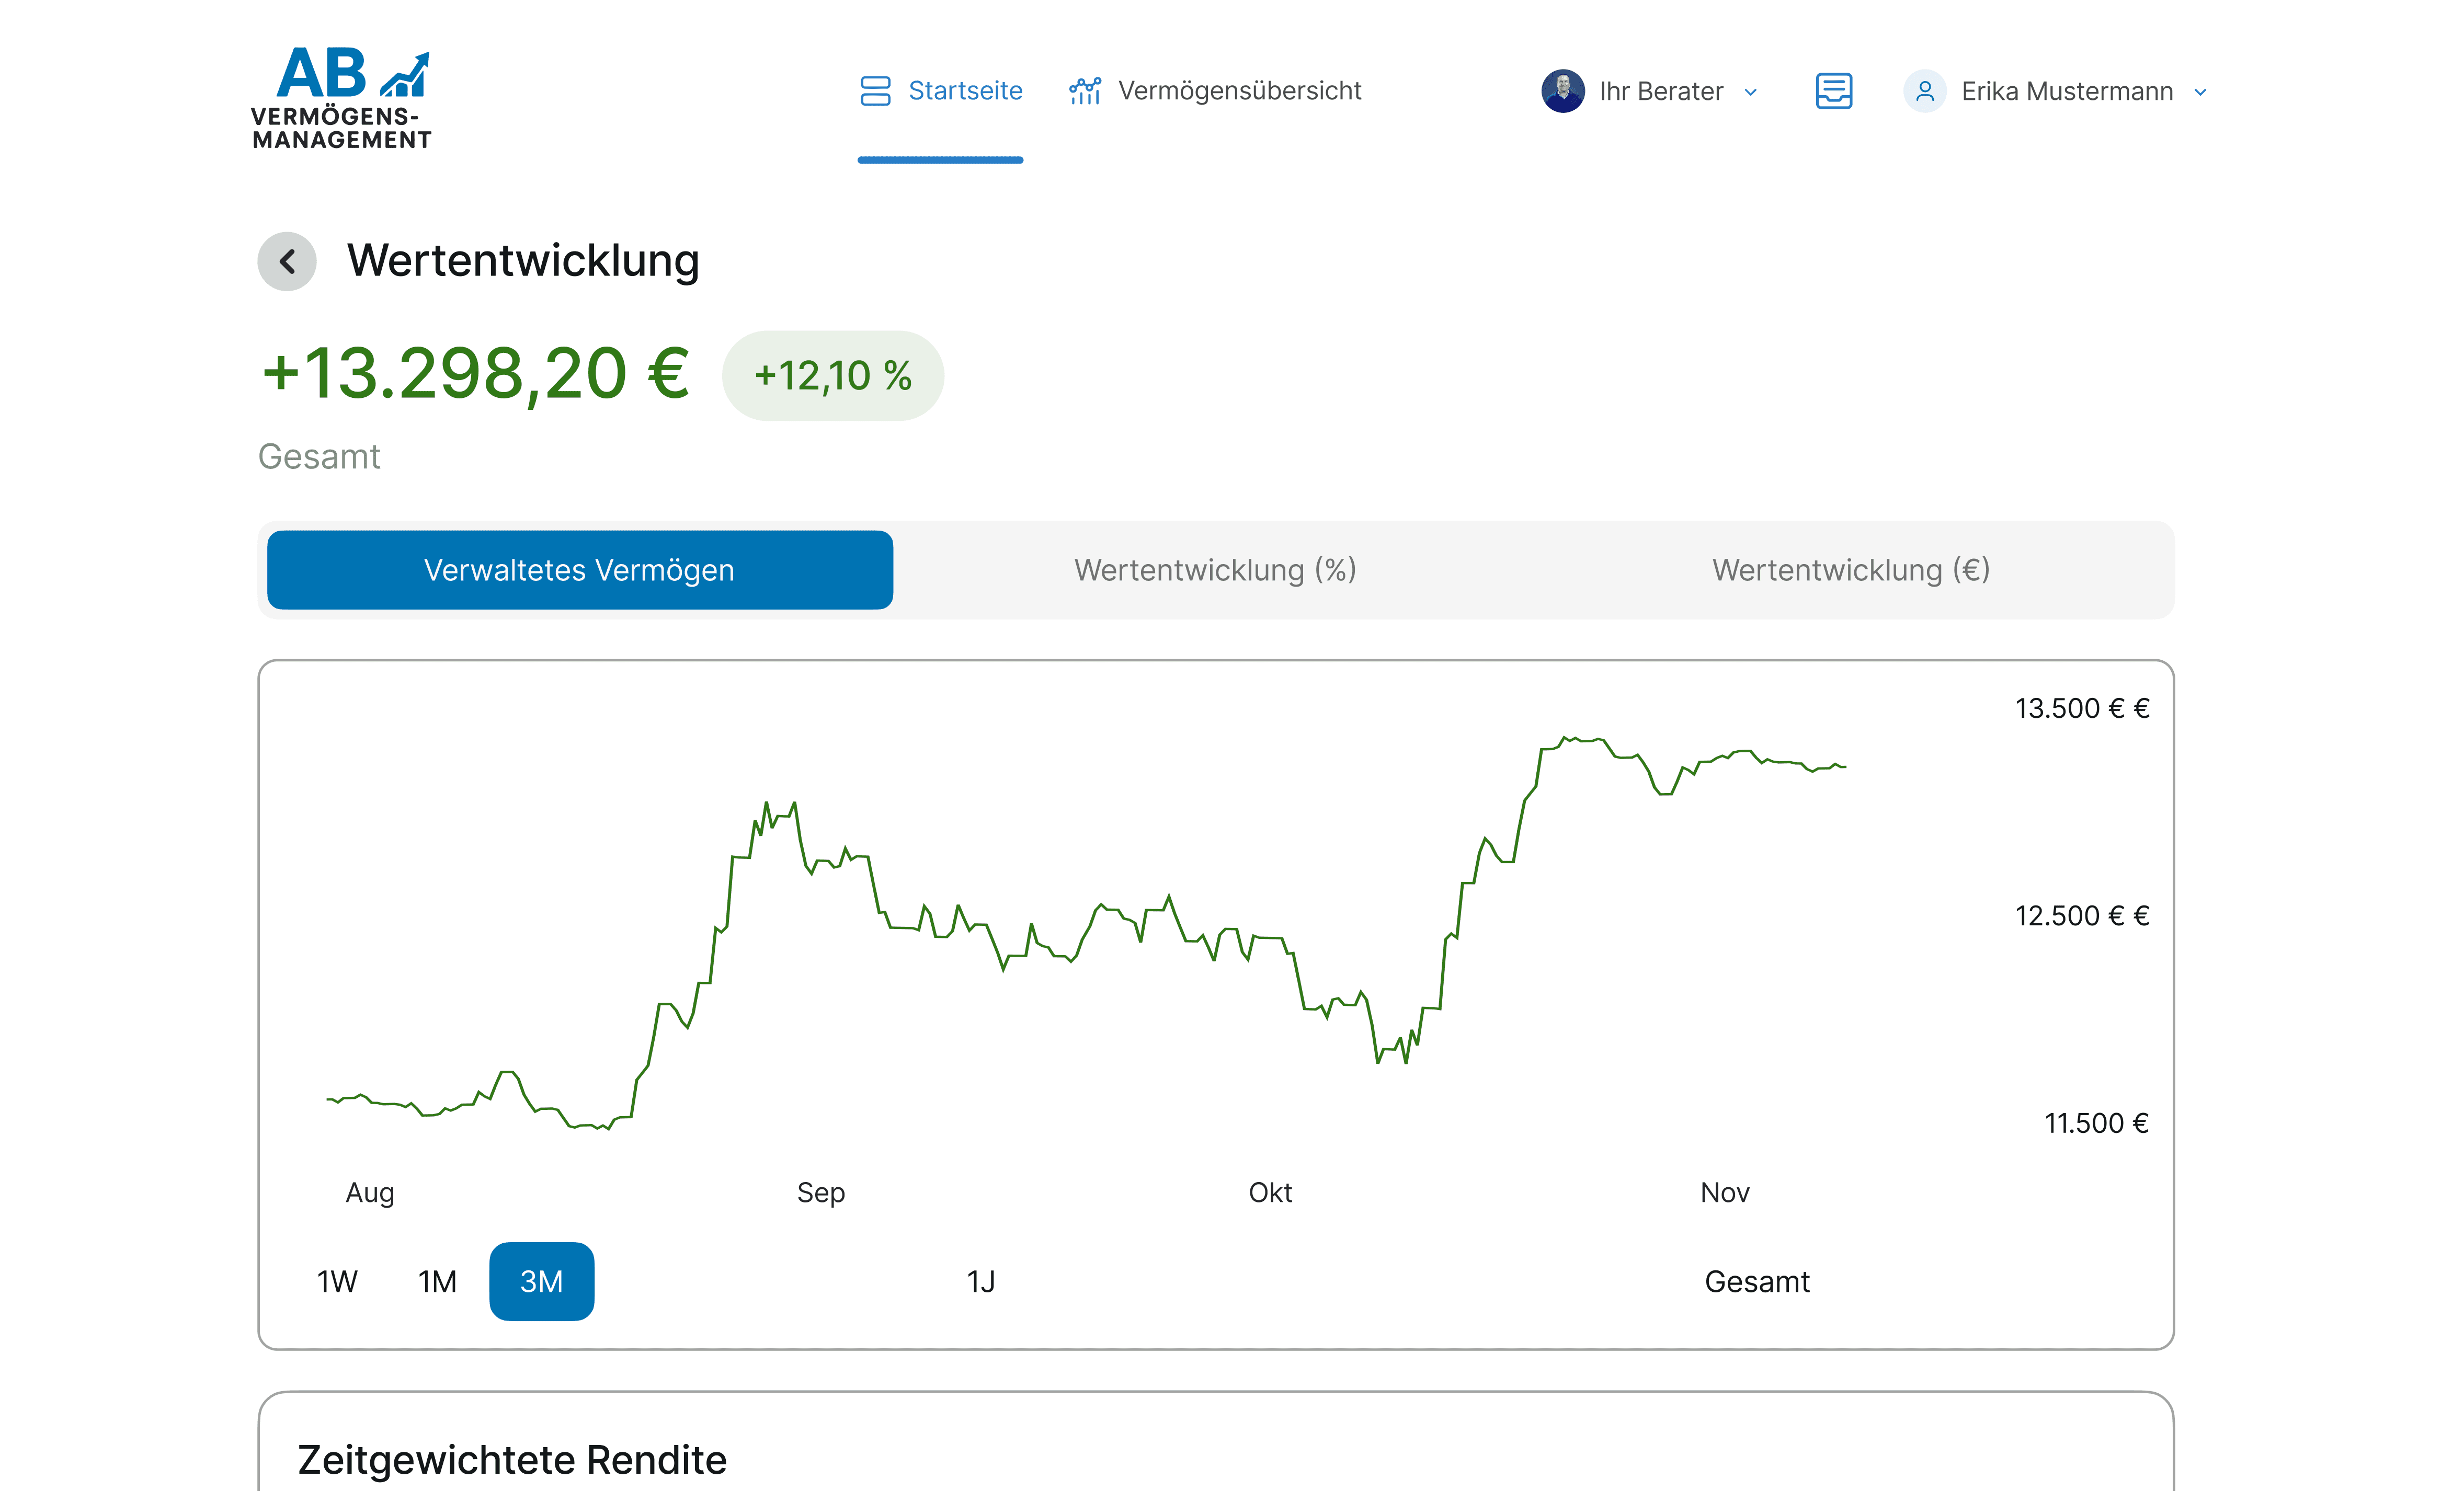This screenshot has height=1491, width=2464.
Task: Open the Vermögensübersicht navigation tab
Action: [x=1239, y=91]
